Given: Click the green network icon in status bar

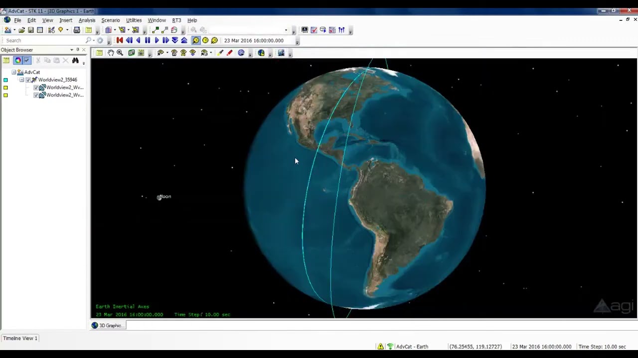Looking at the screenshot, I should pos(390,347).
